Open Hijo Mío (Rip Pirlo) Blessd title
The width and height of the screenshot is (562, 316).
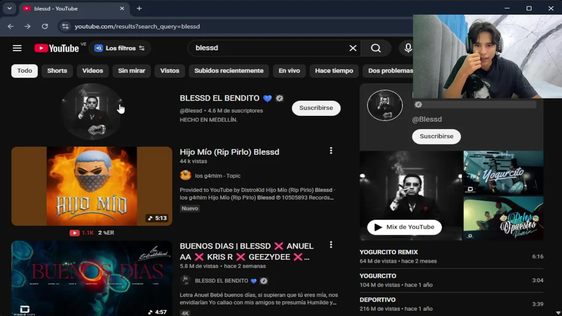click(229, 152)
